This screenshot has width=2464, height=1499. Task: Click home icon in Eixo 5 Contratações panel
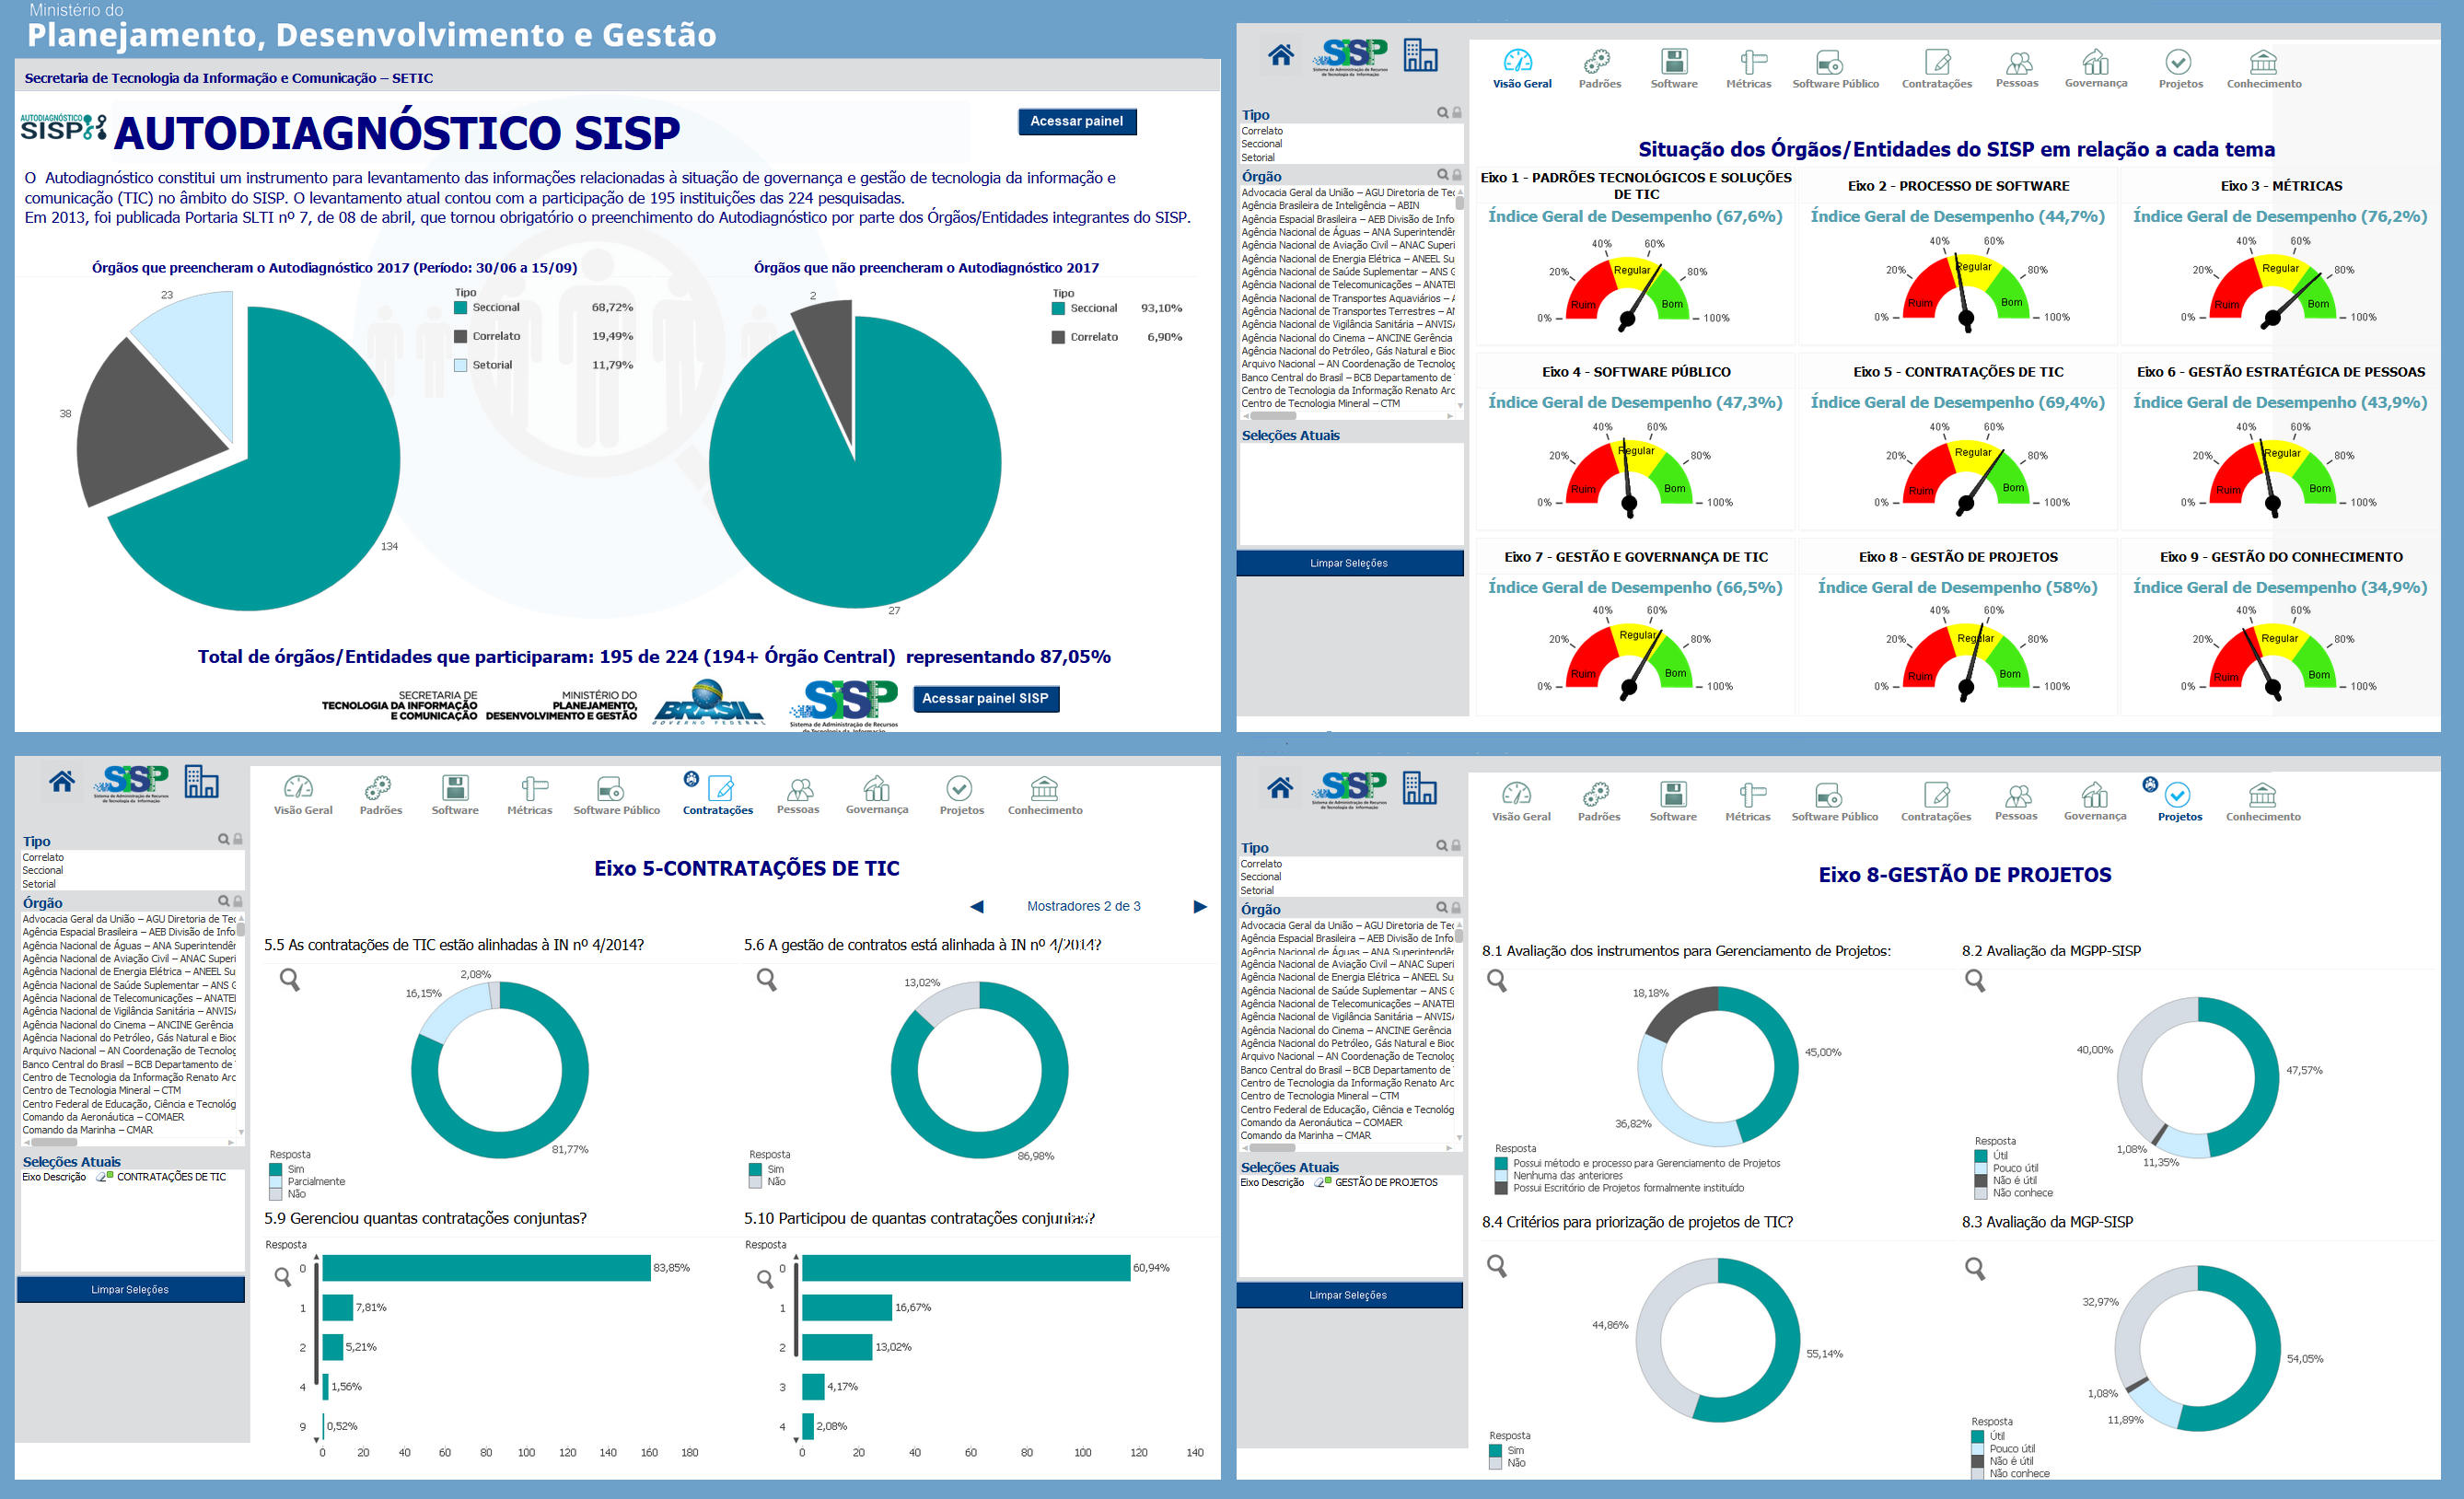[62, 781]
